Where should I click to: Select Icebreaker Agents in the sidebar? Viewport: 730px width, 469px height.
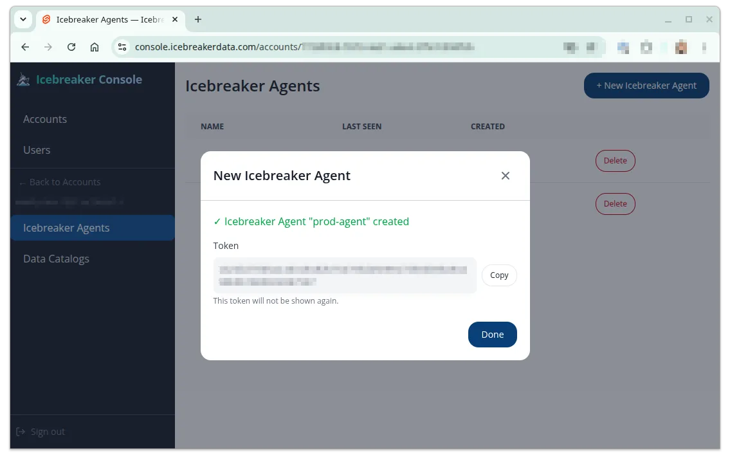(x=93, y=228)
